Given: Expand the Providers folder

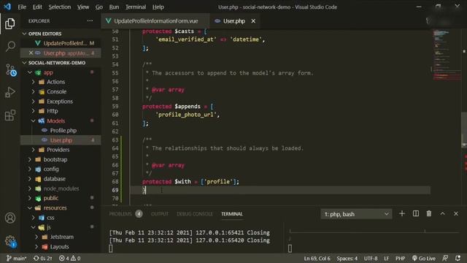Looking at the screenshot, I should [34, 150].
